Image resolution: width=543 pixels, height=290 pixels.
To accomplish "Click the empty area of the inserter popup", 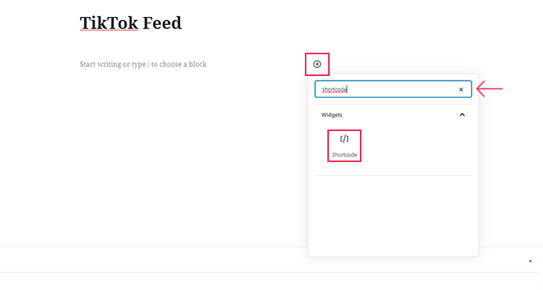I will point(393,215).
